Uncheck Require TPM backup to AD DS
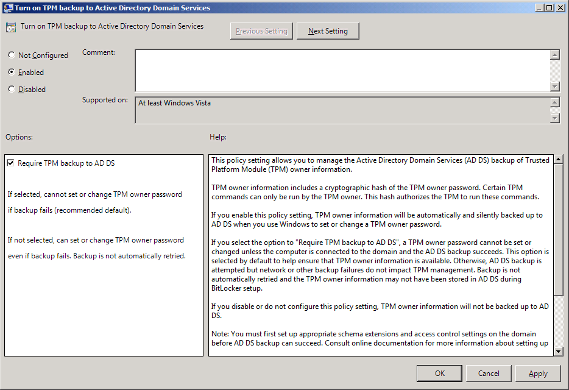Screen dimensions: 569x390 [x=10, y=163]
